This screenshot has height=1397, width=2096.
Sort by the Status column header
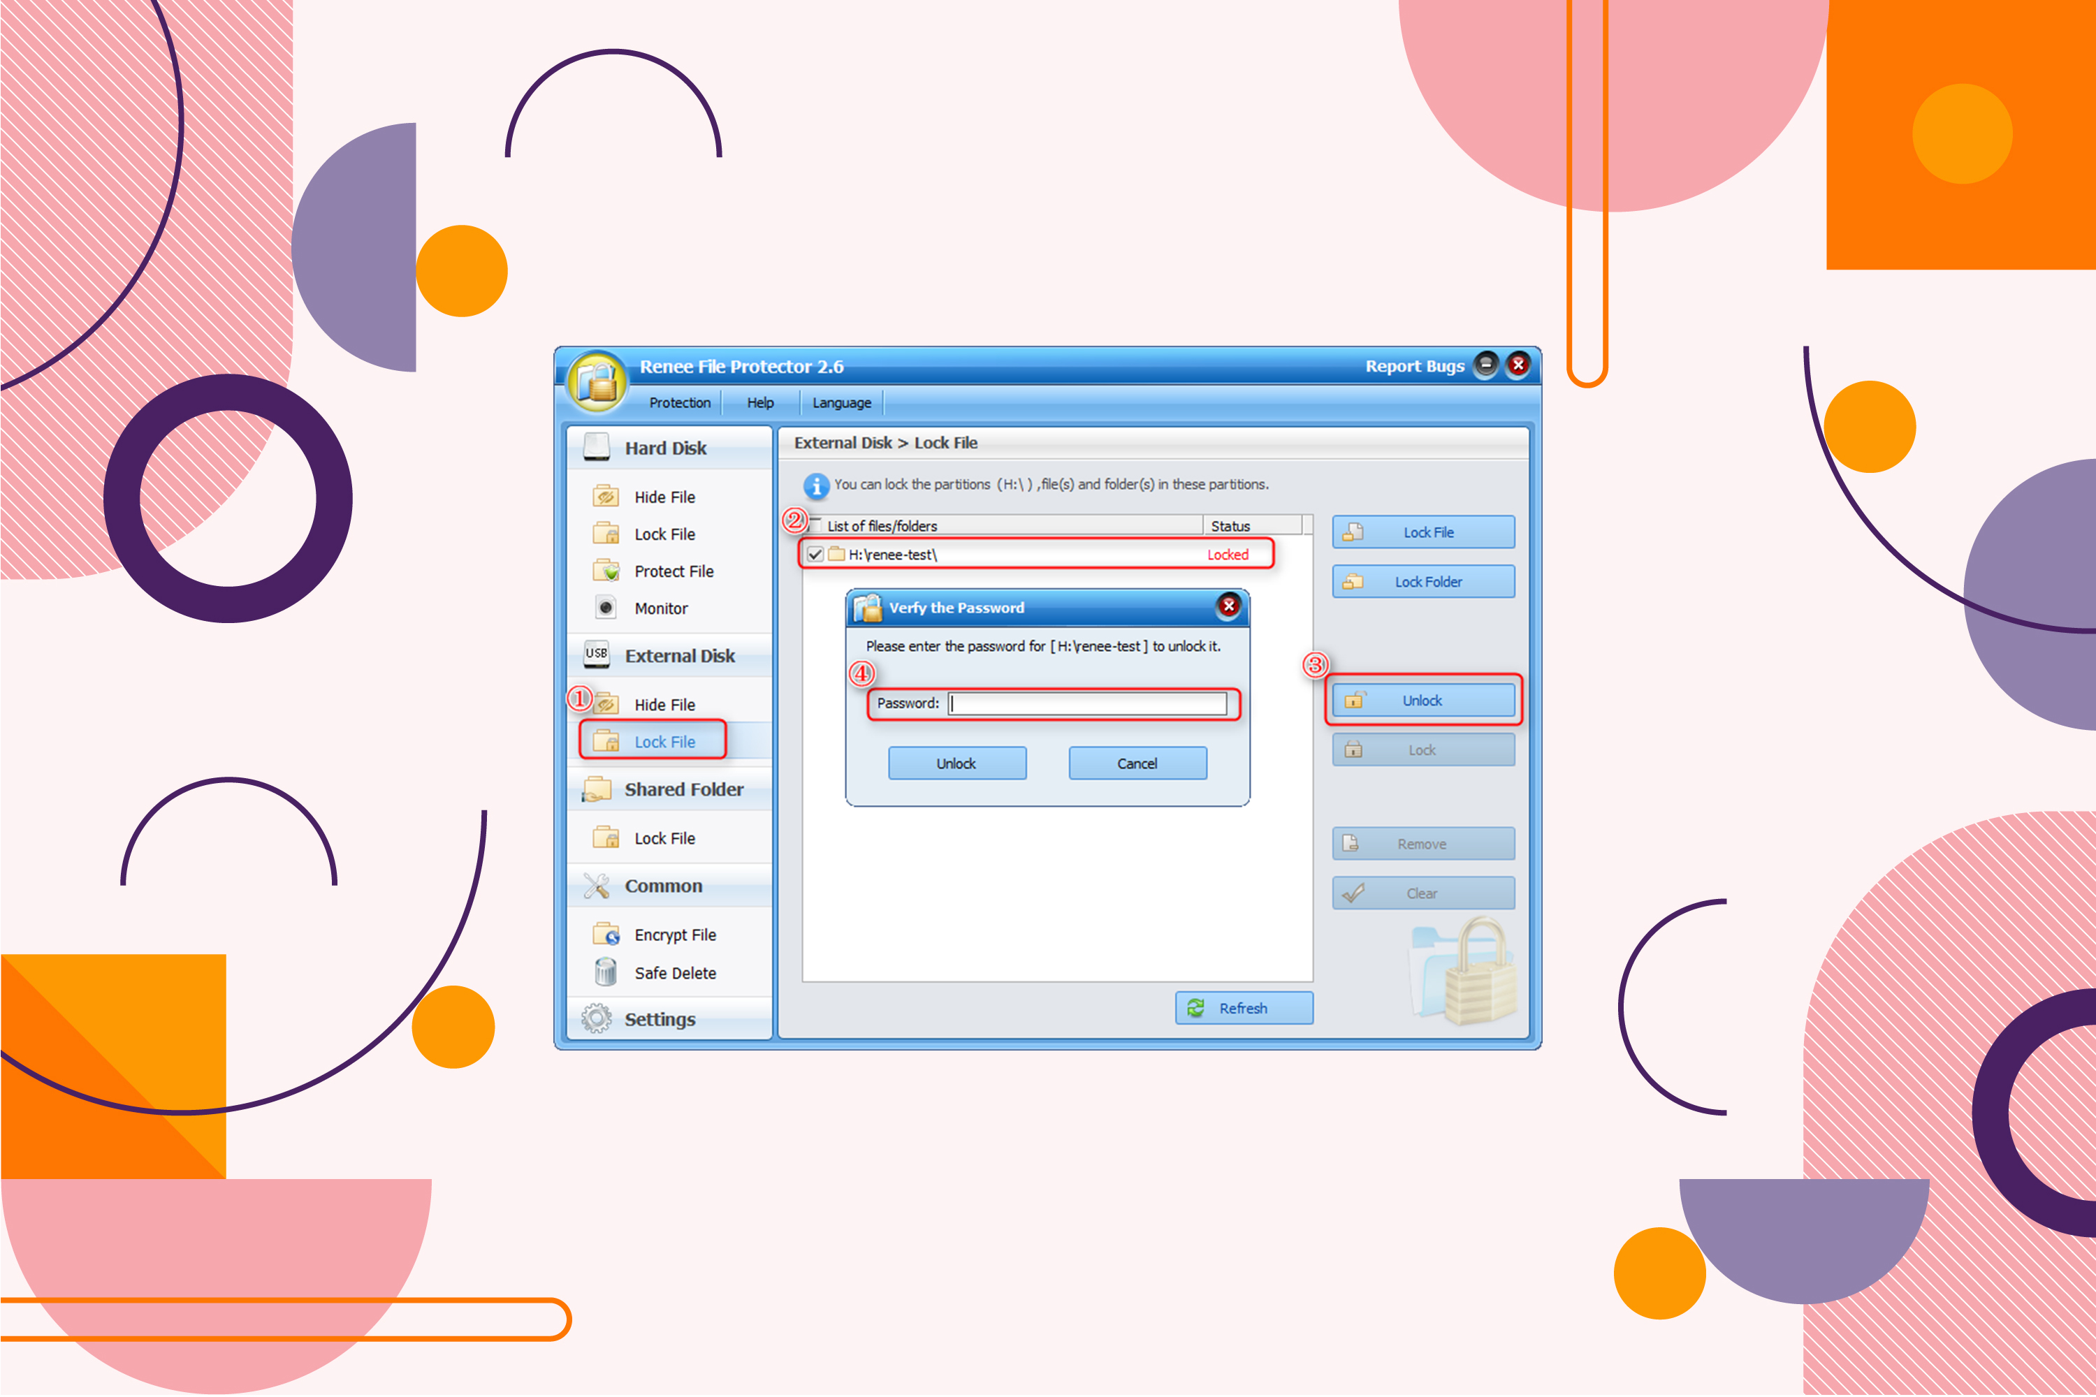(1252, 526)
